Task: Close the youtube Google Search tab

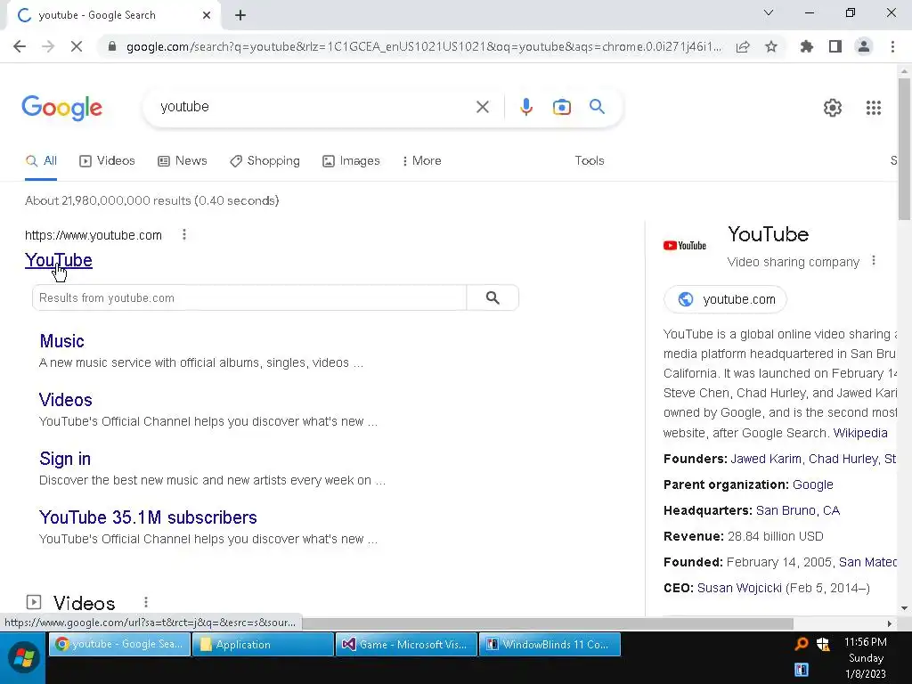Action: pyautogui.click(x=207, y=15)
